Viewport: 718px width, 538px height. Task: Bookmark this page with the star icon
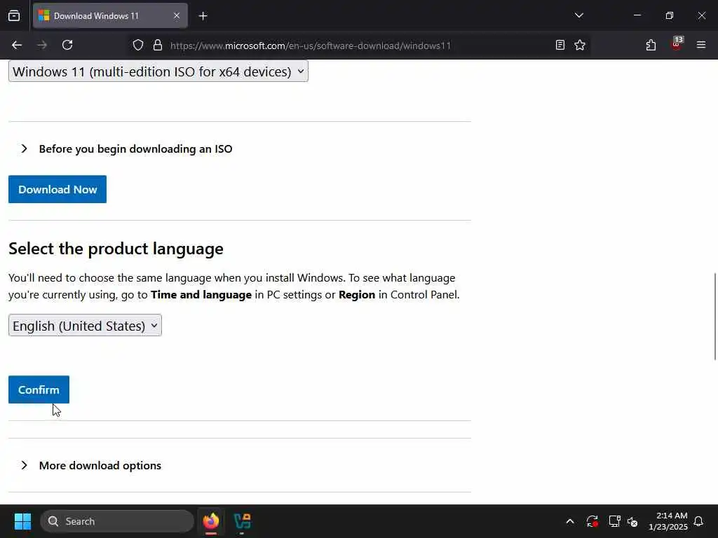coord(580,45)
